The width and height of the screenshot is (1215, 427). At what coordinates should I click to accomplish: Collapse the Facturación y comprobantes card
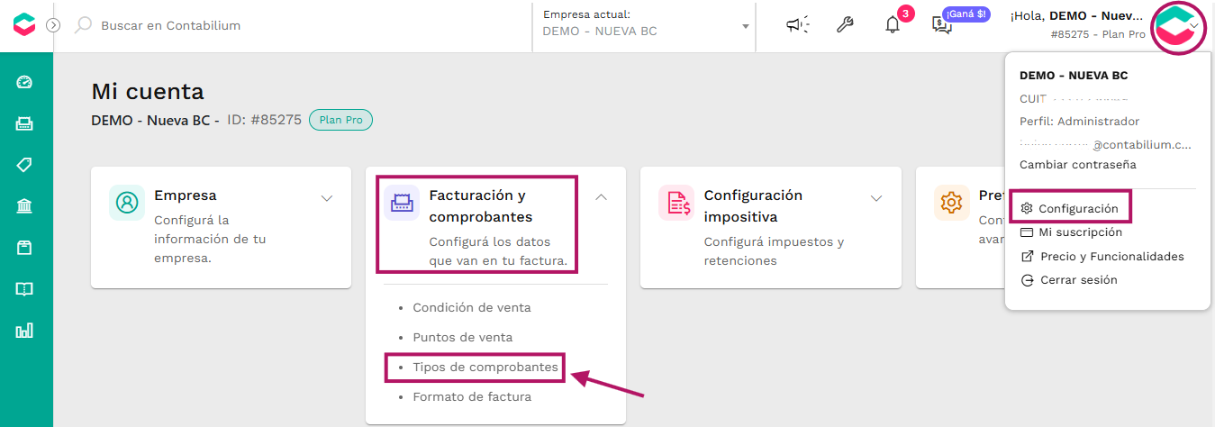click(x=602, y=197)
